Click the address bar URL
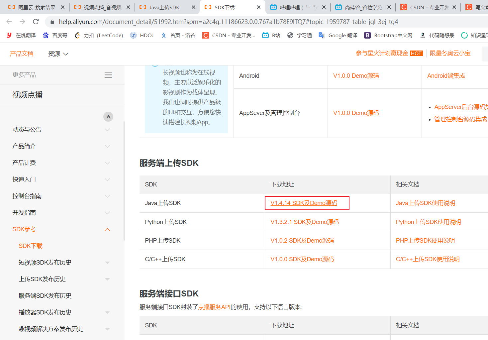This screenshot has width=488, height=340. coord(229,22)
